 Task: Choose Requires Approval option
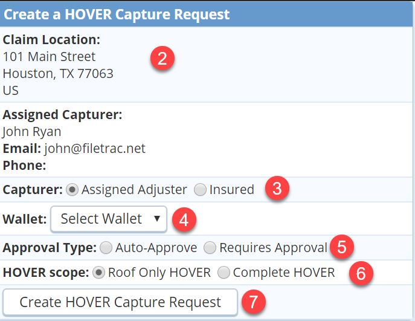(210, 248)
